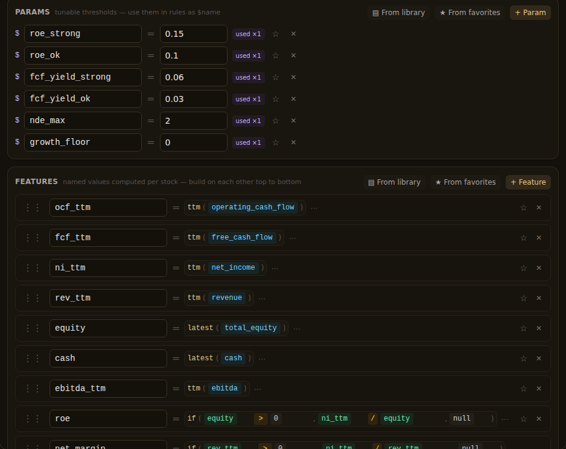Remove the growth_floor param
The image size is (566, 449).
tap(293, 142)
